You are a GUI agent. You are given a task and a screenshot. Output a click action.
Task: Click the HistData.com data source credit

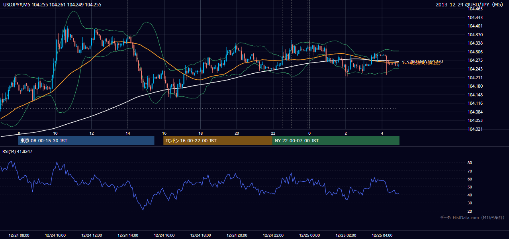point(472,217)
